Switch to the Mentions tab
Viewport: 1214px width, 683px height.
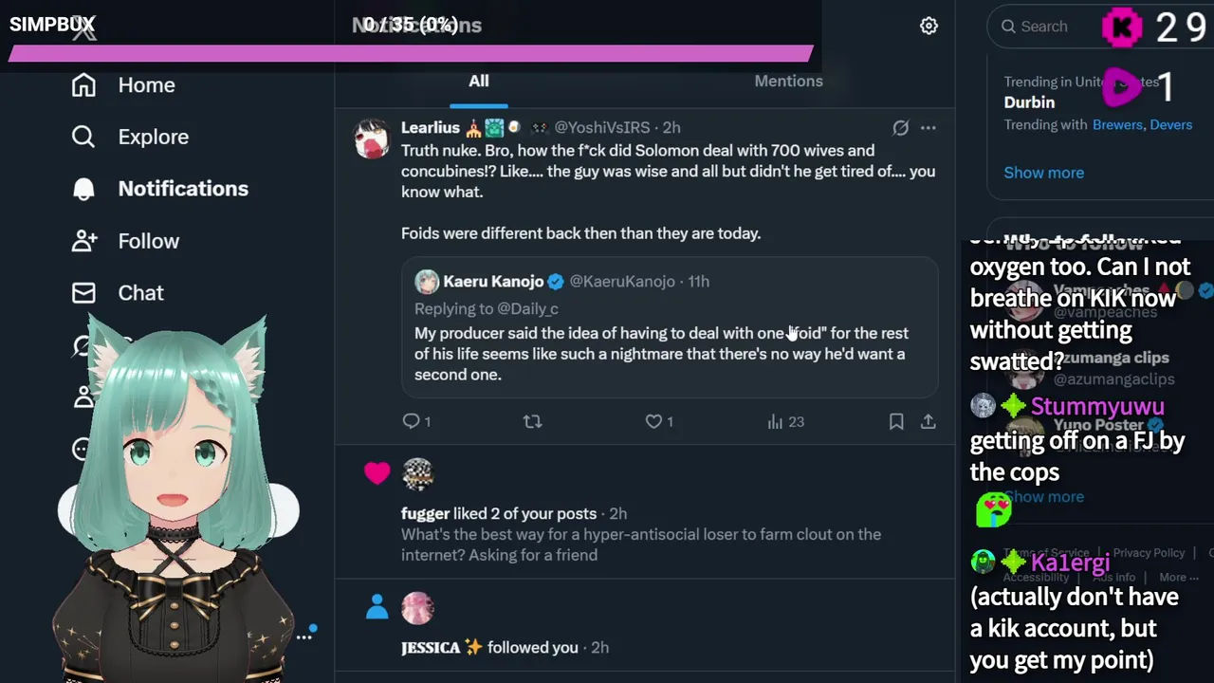coord(788,82)
